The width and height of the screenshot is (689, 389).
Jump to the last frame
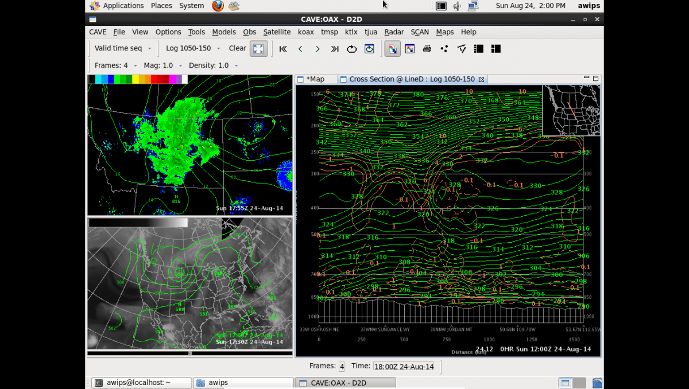pyautogui.click(x=335, y=49)
